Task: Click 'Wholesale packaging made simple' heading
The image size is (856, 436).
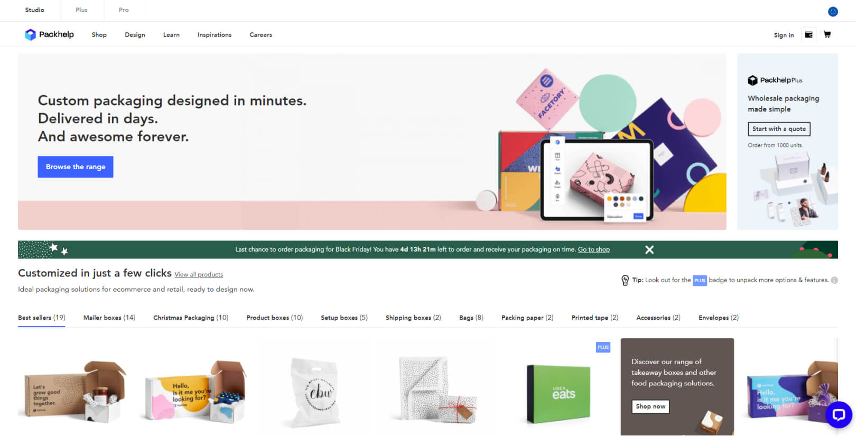Action: 784,104
